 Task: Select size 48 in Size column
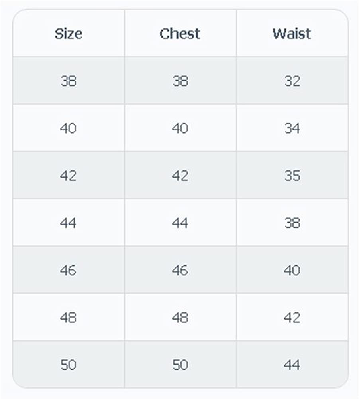click(x=68, y=318)
